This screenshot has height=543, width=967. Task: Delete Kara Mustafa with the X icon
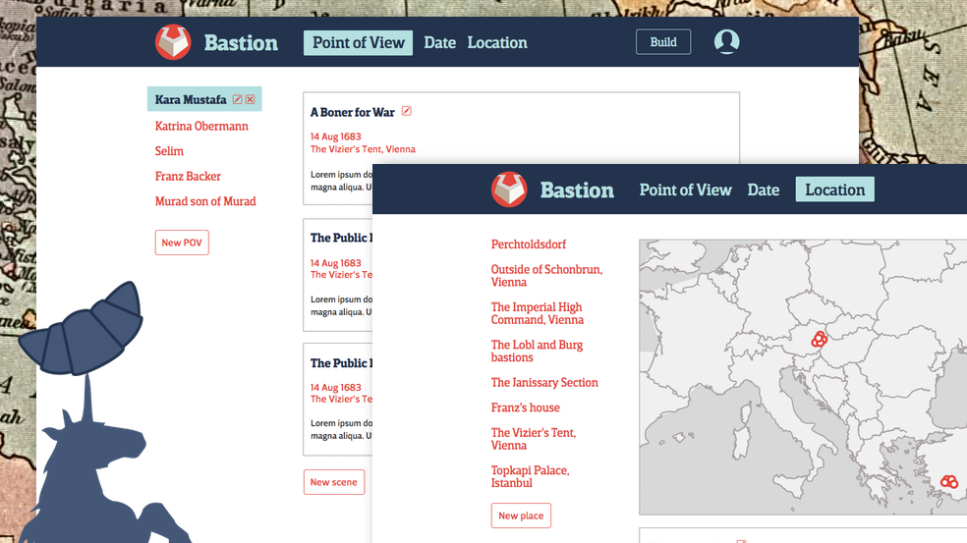[250, 99]
